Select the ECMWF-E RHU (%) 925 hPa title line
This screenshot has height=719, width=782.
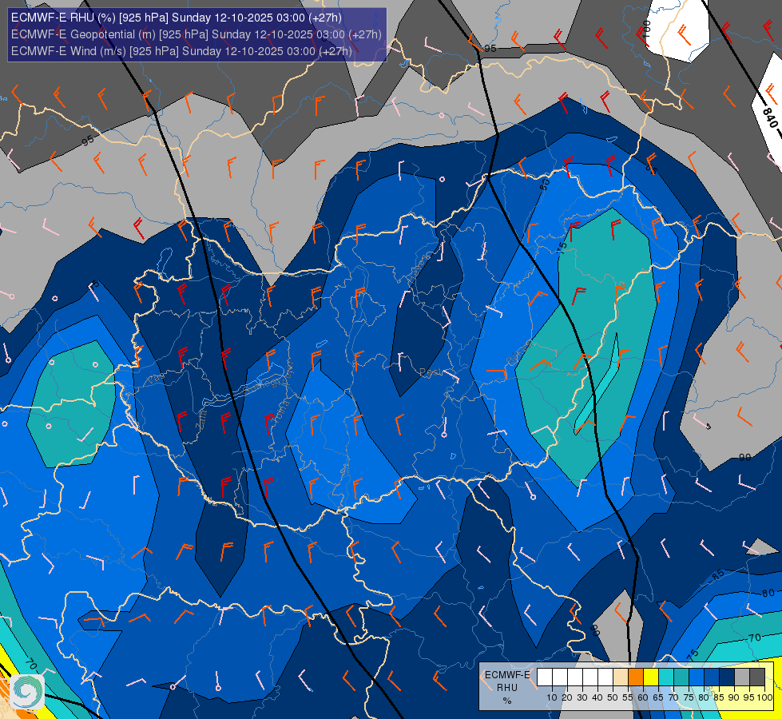click(x=177, y=18)
